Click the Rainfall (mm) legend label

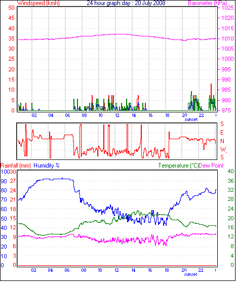coord(16,166)
